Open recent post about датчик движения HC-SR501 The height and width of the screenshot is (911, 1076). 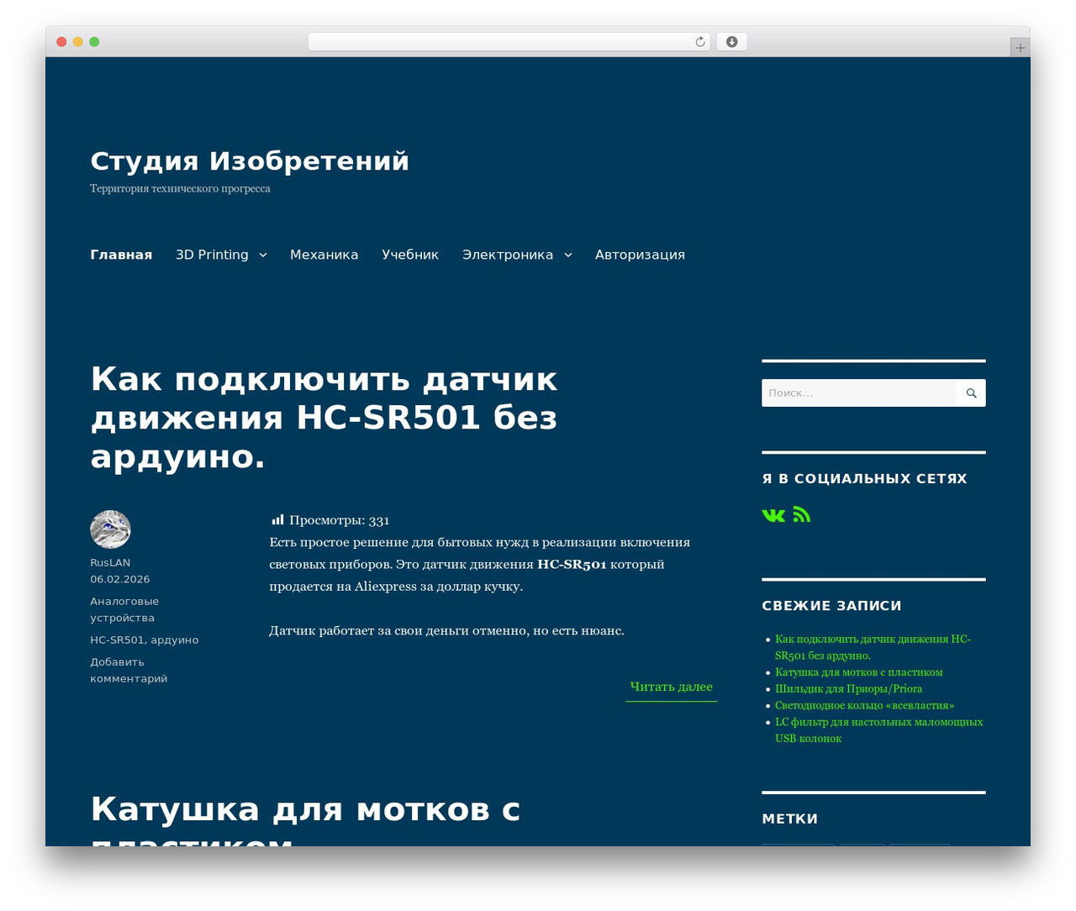[873, 647]
